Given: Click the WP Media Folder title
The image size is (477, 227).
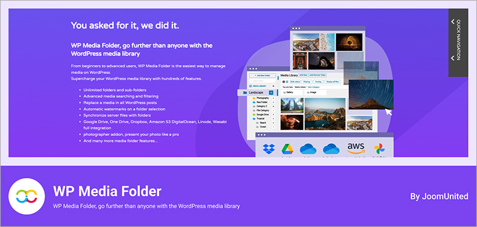Looking at the screenshot, I should (x=107, y=191).
